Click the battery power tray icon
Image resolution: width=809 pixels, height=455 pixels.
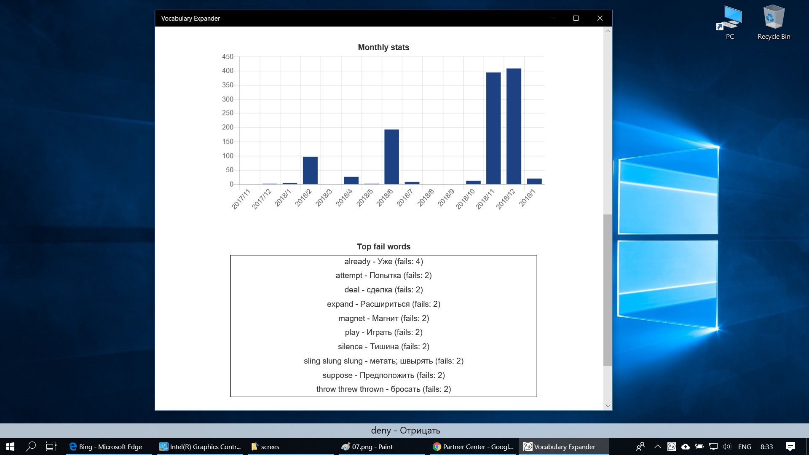(x=699, y=447)
